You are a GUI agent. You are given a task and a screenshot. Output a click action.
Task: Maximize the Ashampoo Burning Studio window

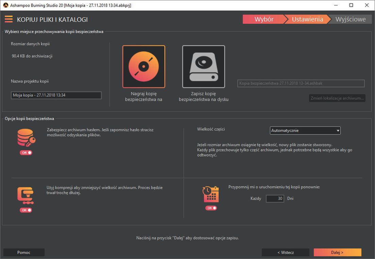(x=351, y=5)
